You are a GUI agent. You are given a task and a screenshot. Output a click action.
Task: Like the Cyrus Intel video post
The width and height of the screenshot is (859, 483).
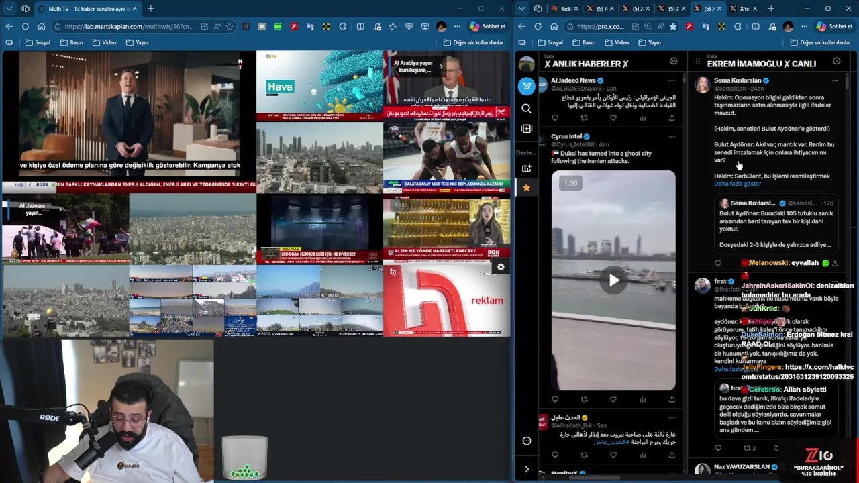click(x=613, y=399)
